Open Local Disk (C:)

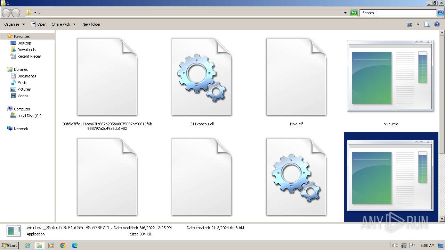pos(29,116)
